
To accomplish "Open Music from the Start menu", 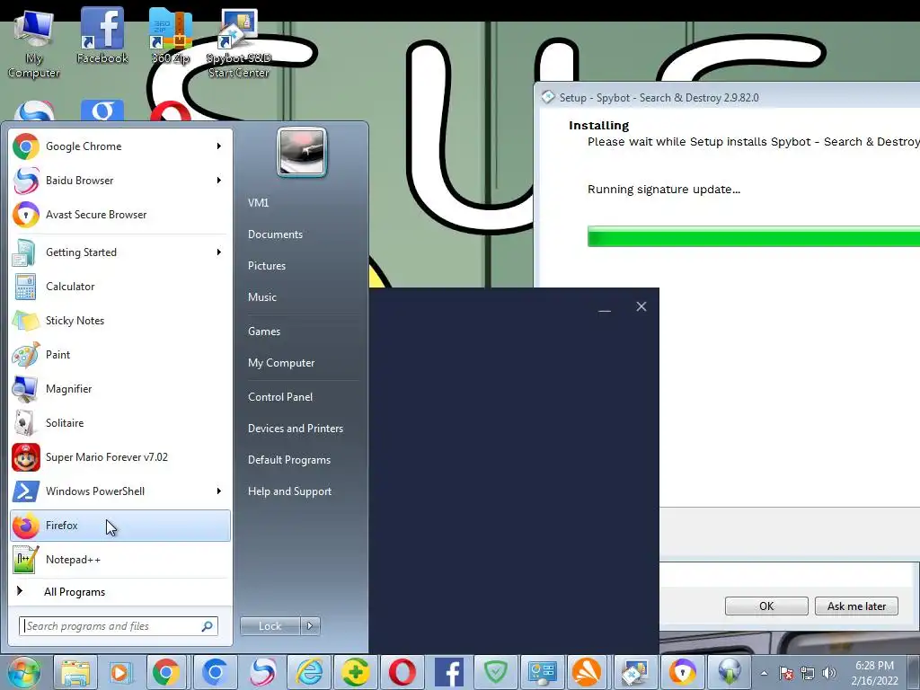I will click(x=261, y=296).
